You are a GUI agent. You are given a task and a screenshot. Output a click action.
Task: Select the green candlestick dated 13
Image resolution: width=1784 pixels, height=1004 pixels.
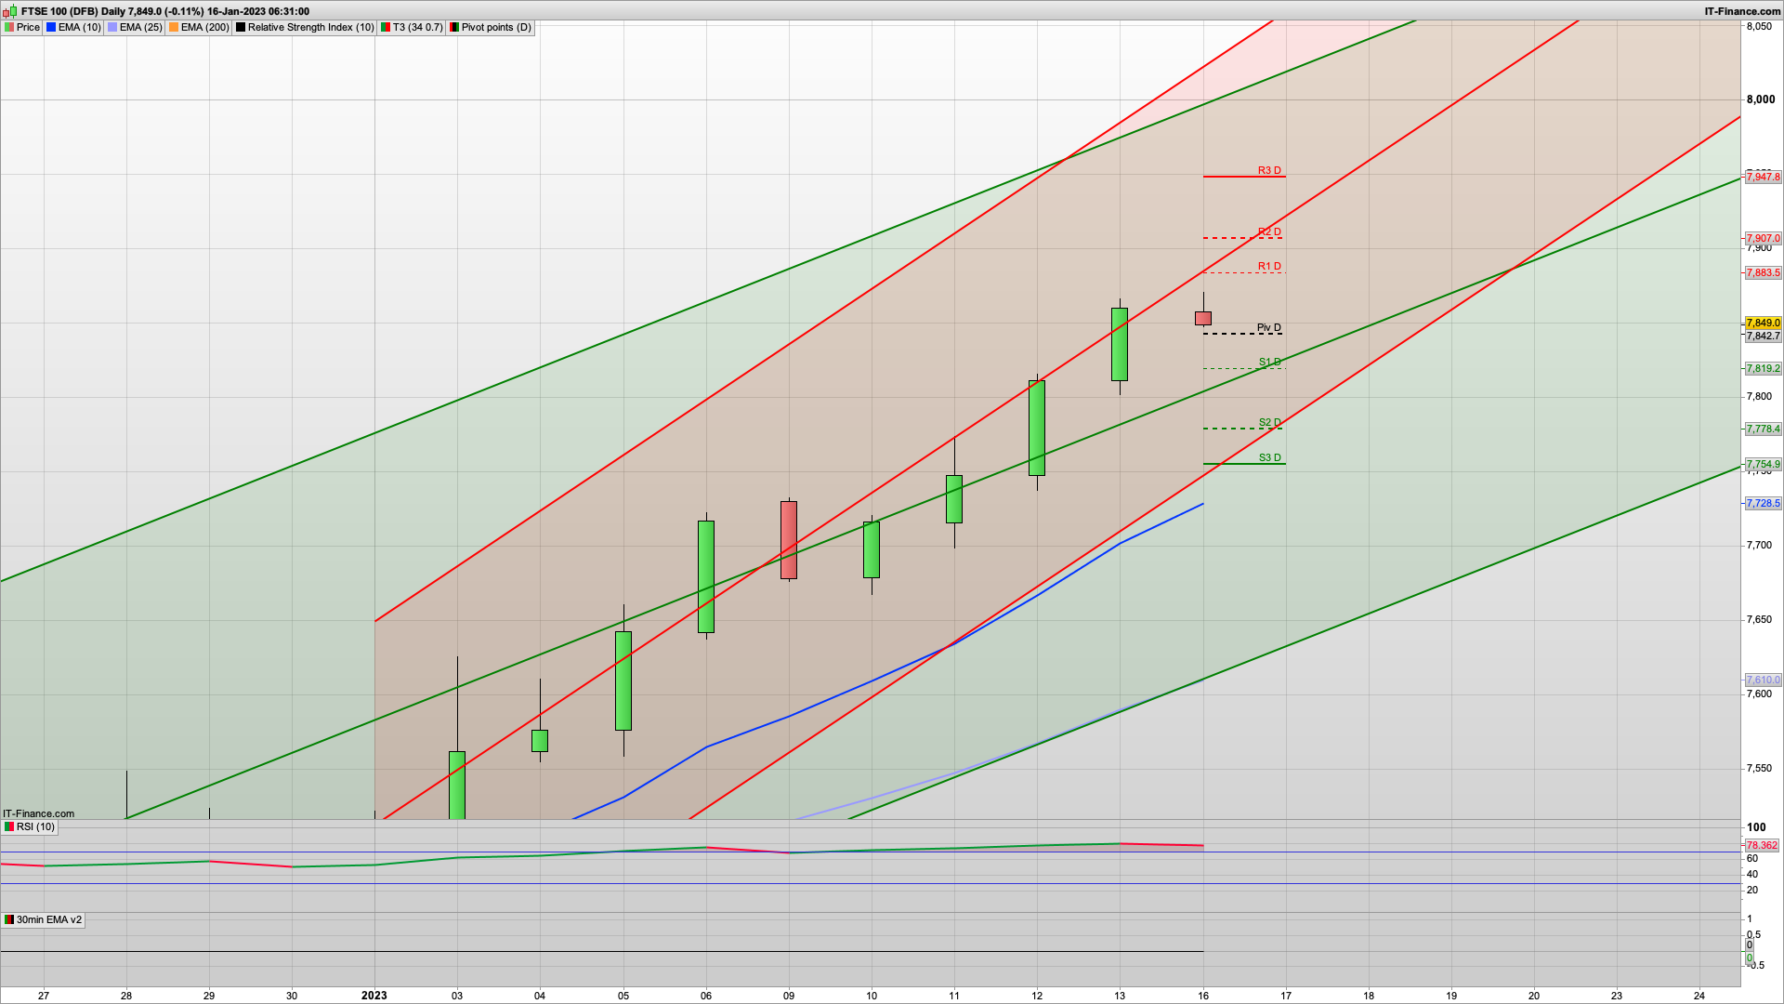click(x=1120, y=344)
